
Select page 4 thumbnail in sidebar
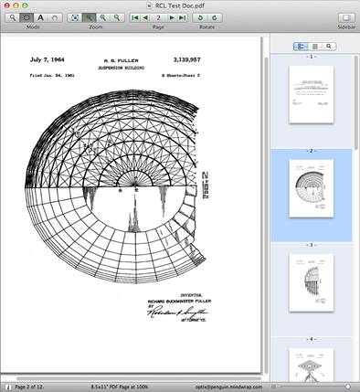pyautogui.click(x=312, y=365)
